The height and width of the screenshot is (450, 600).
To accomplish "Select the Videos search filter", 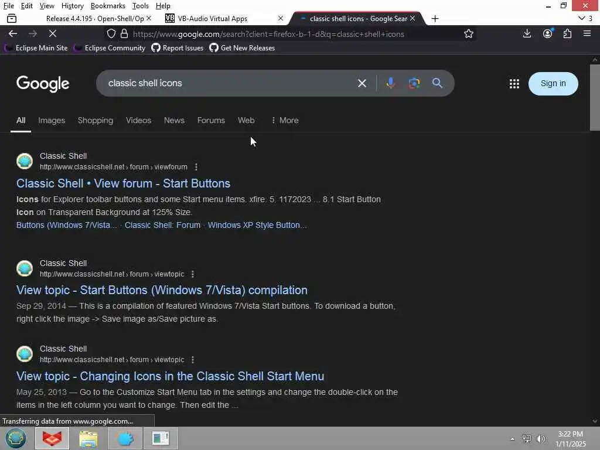I will (x=138, y=120).
